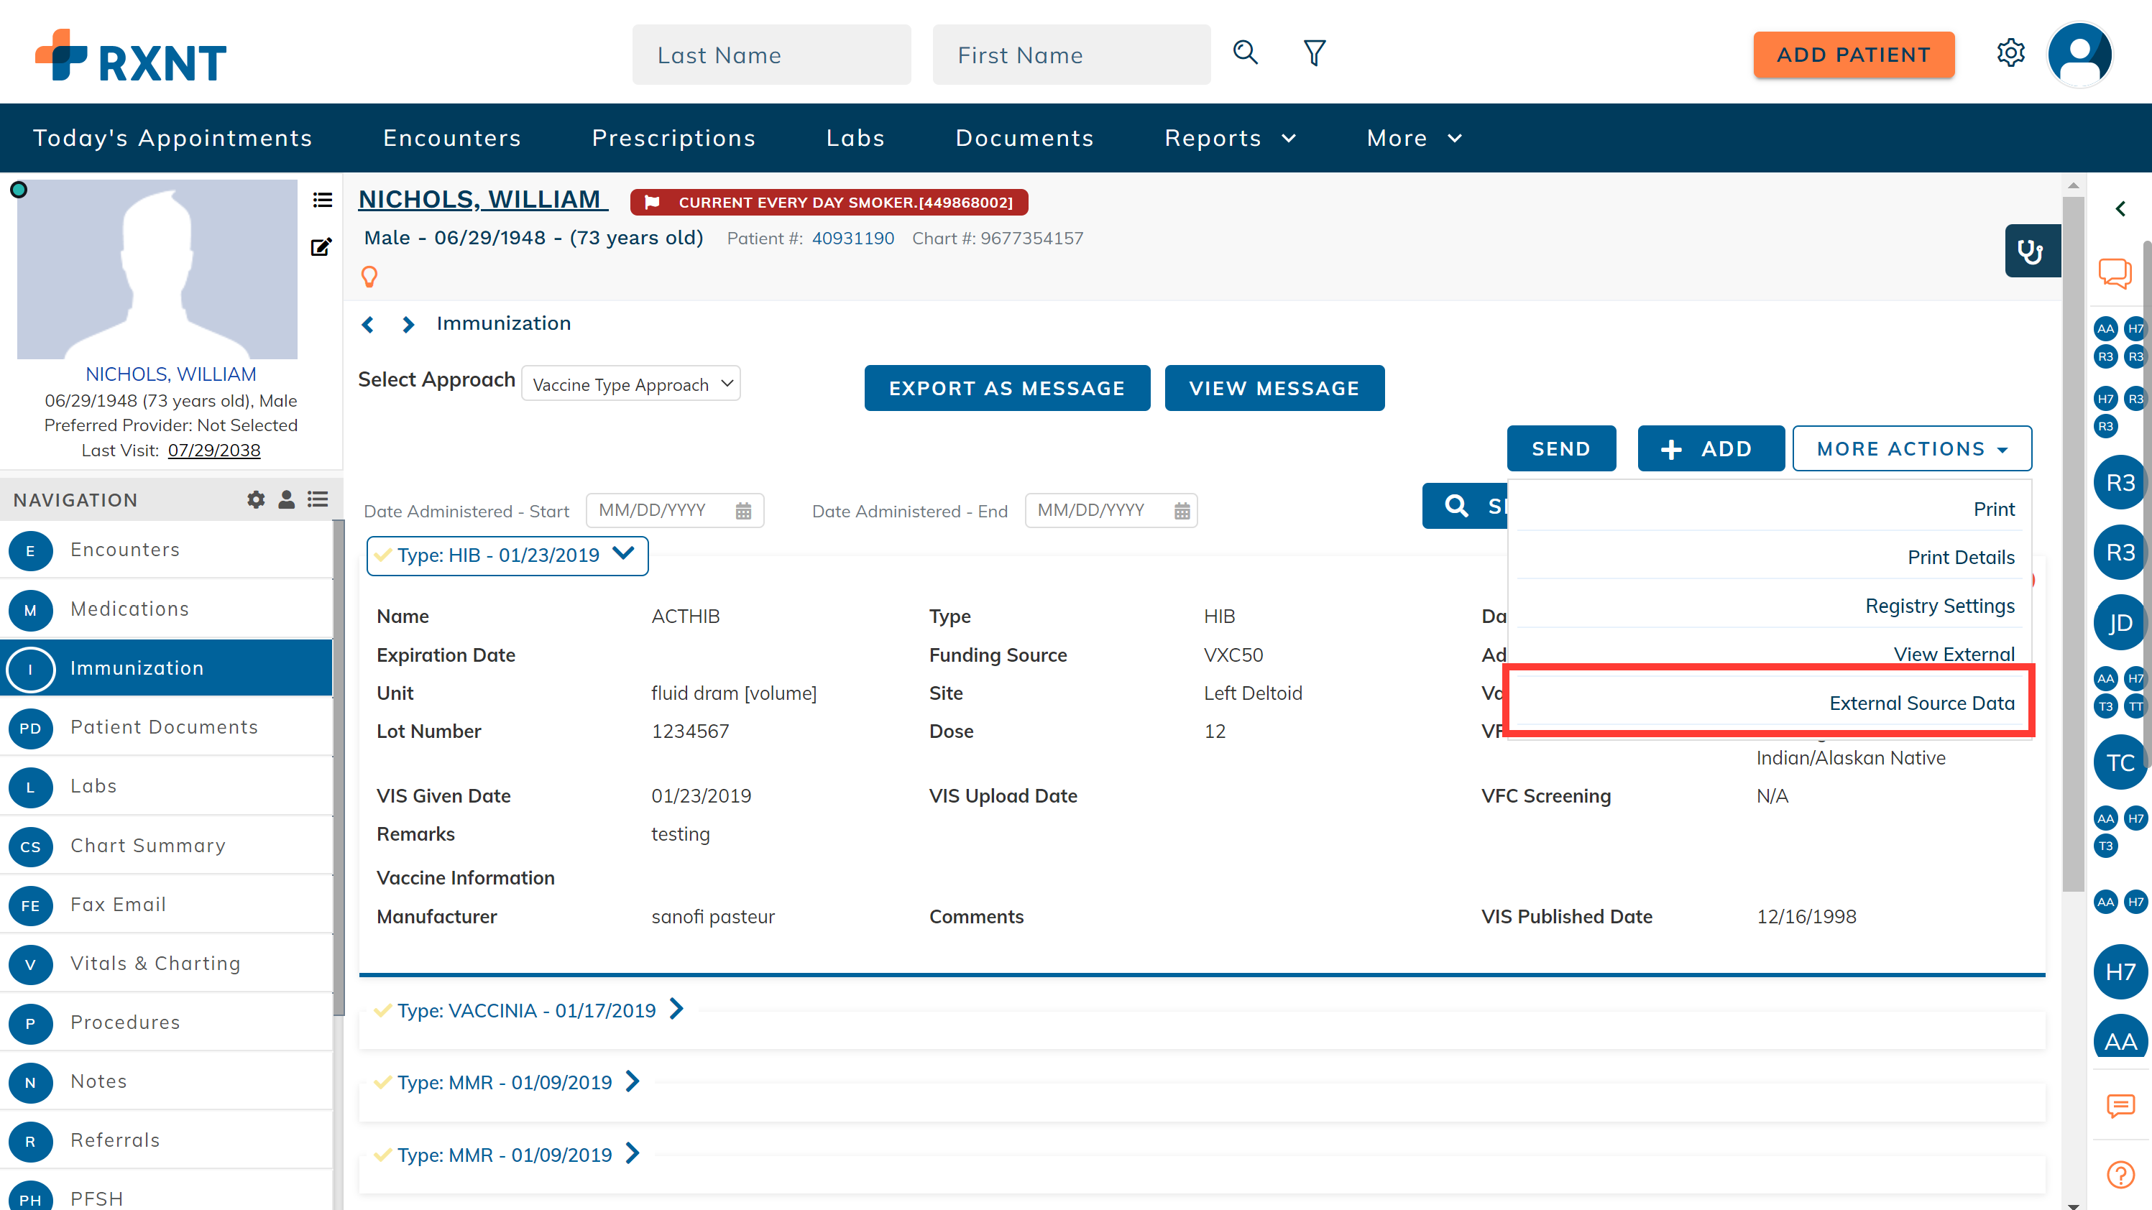This screenshot has height=1210, width=2152.
Task: Choose External Source Data from menu
Action: click(x=1921, y=703)
